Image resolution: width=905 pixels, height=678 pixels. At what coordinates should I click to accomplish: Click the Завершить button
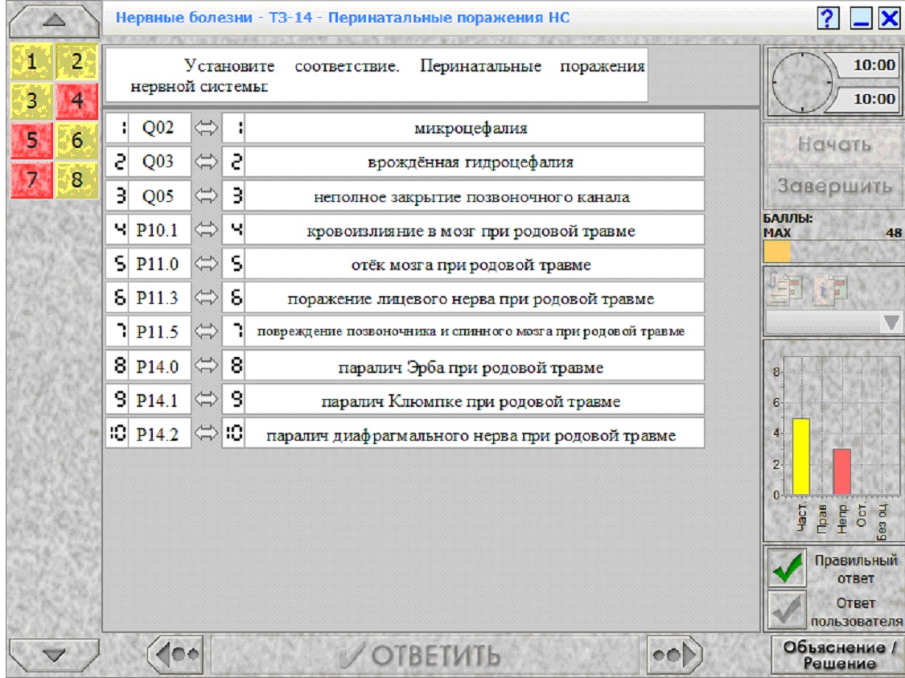(834, 187)
